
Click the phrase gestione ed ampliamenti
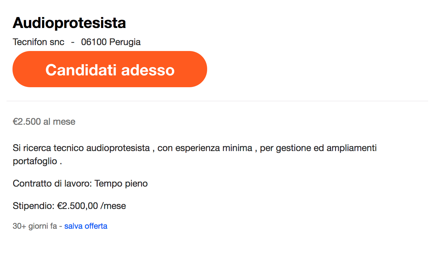326,148
